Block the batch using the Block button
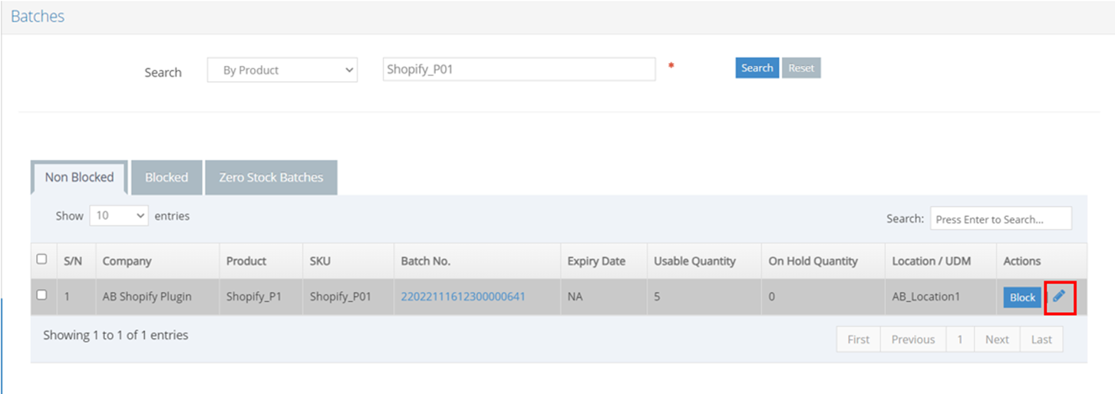This screenshot has width=1115, height=394. [x=1022, y=297]
